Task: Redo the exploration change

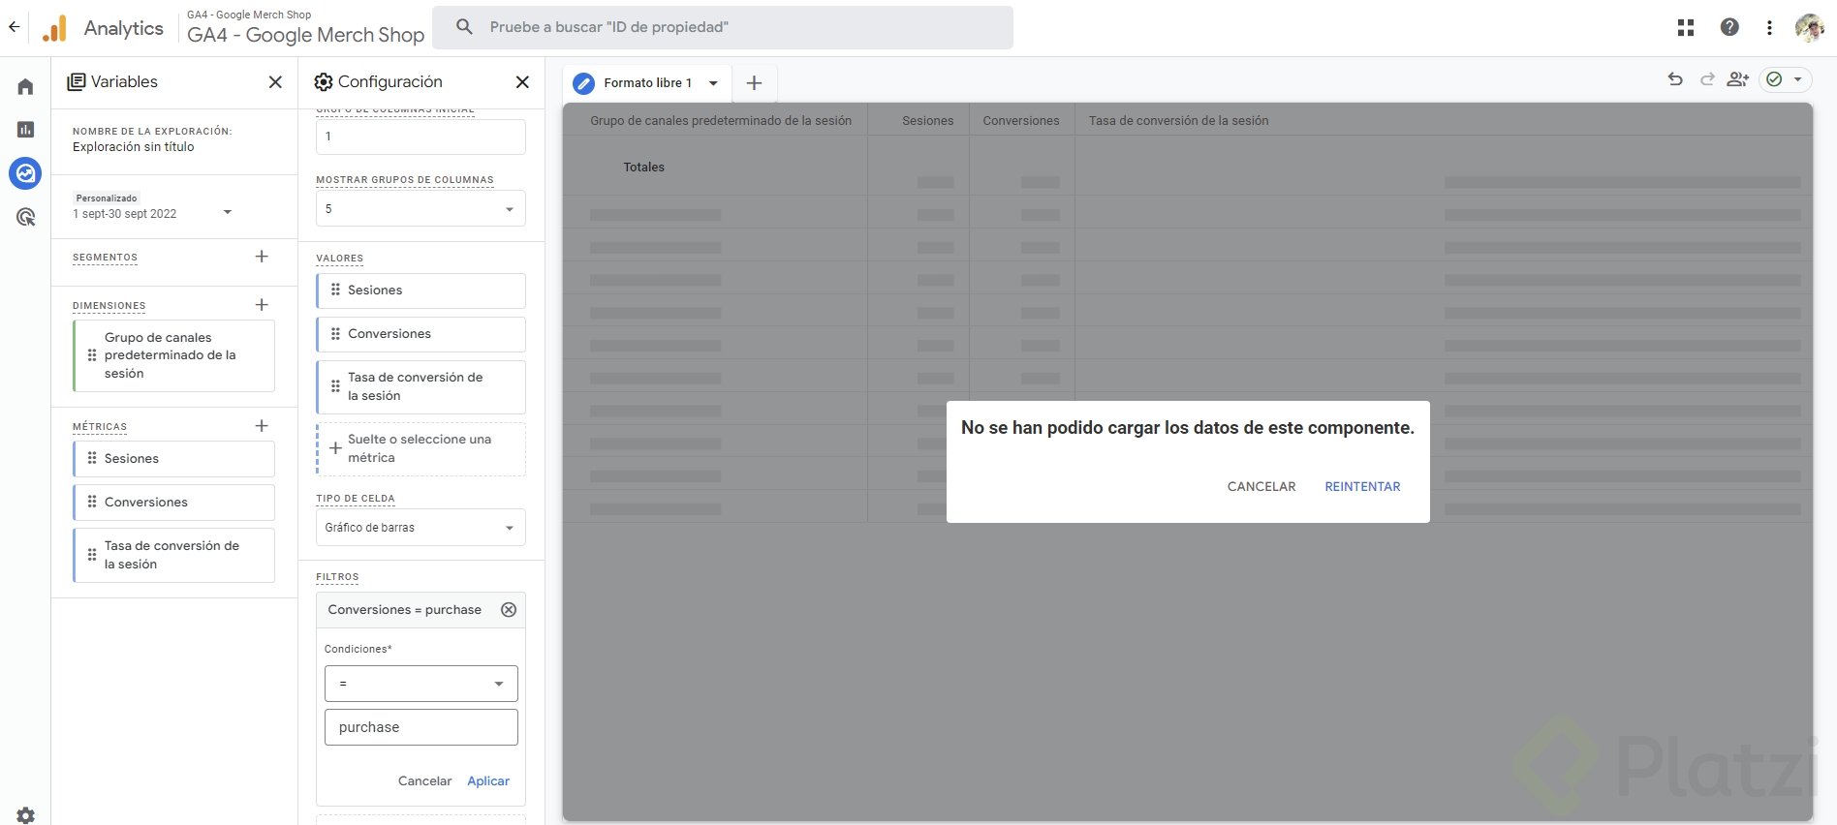Action: click(1707, 79)
